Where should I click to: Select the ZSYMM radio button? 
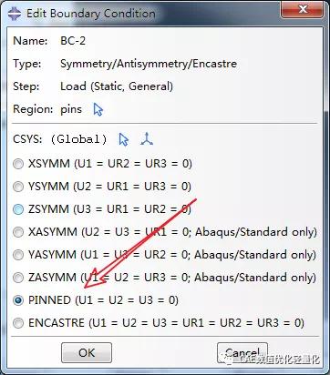18,209
